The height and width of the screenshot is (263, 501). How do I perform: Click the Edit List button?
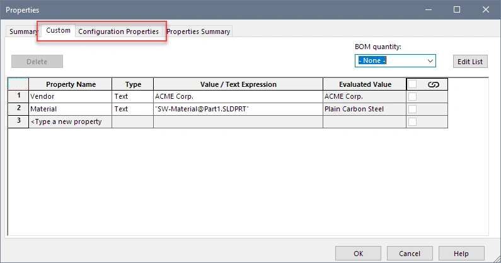[470, 62]
